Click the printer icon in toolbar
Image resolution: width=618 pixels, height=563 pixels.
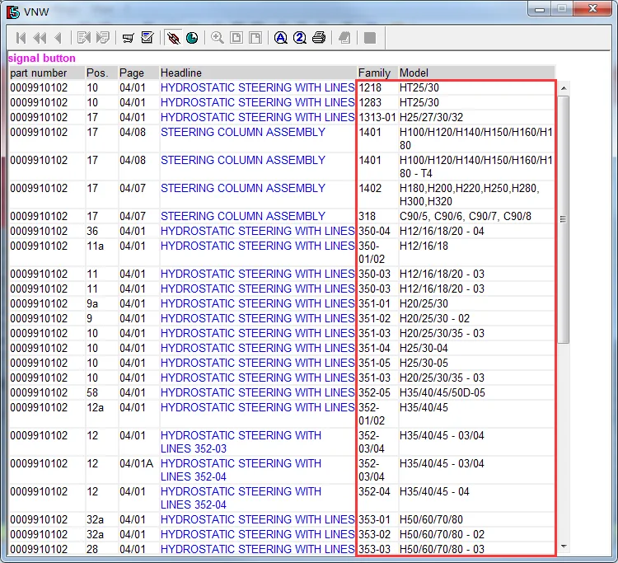click(319, 38)
